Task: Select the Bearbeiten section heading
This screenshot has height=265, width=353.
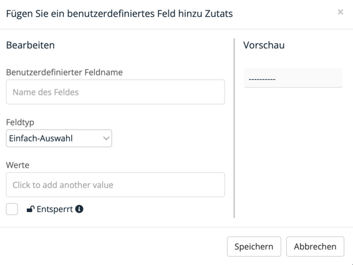Action: tap(31, 45)
